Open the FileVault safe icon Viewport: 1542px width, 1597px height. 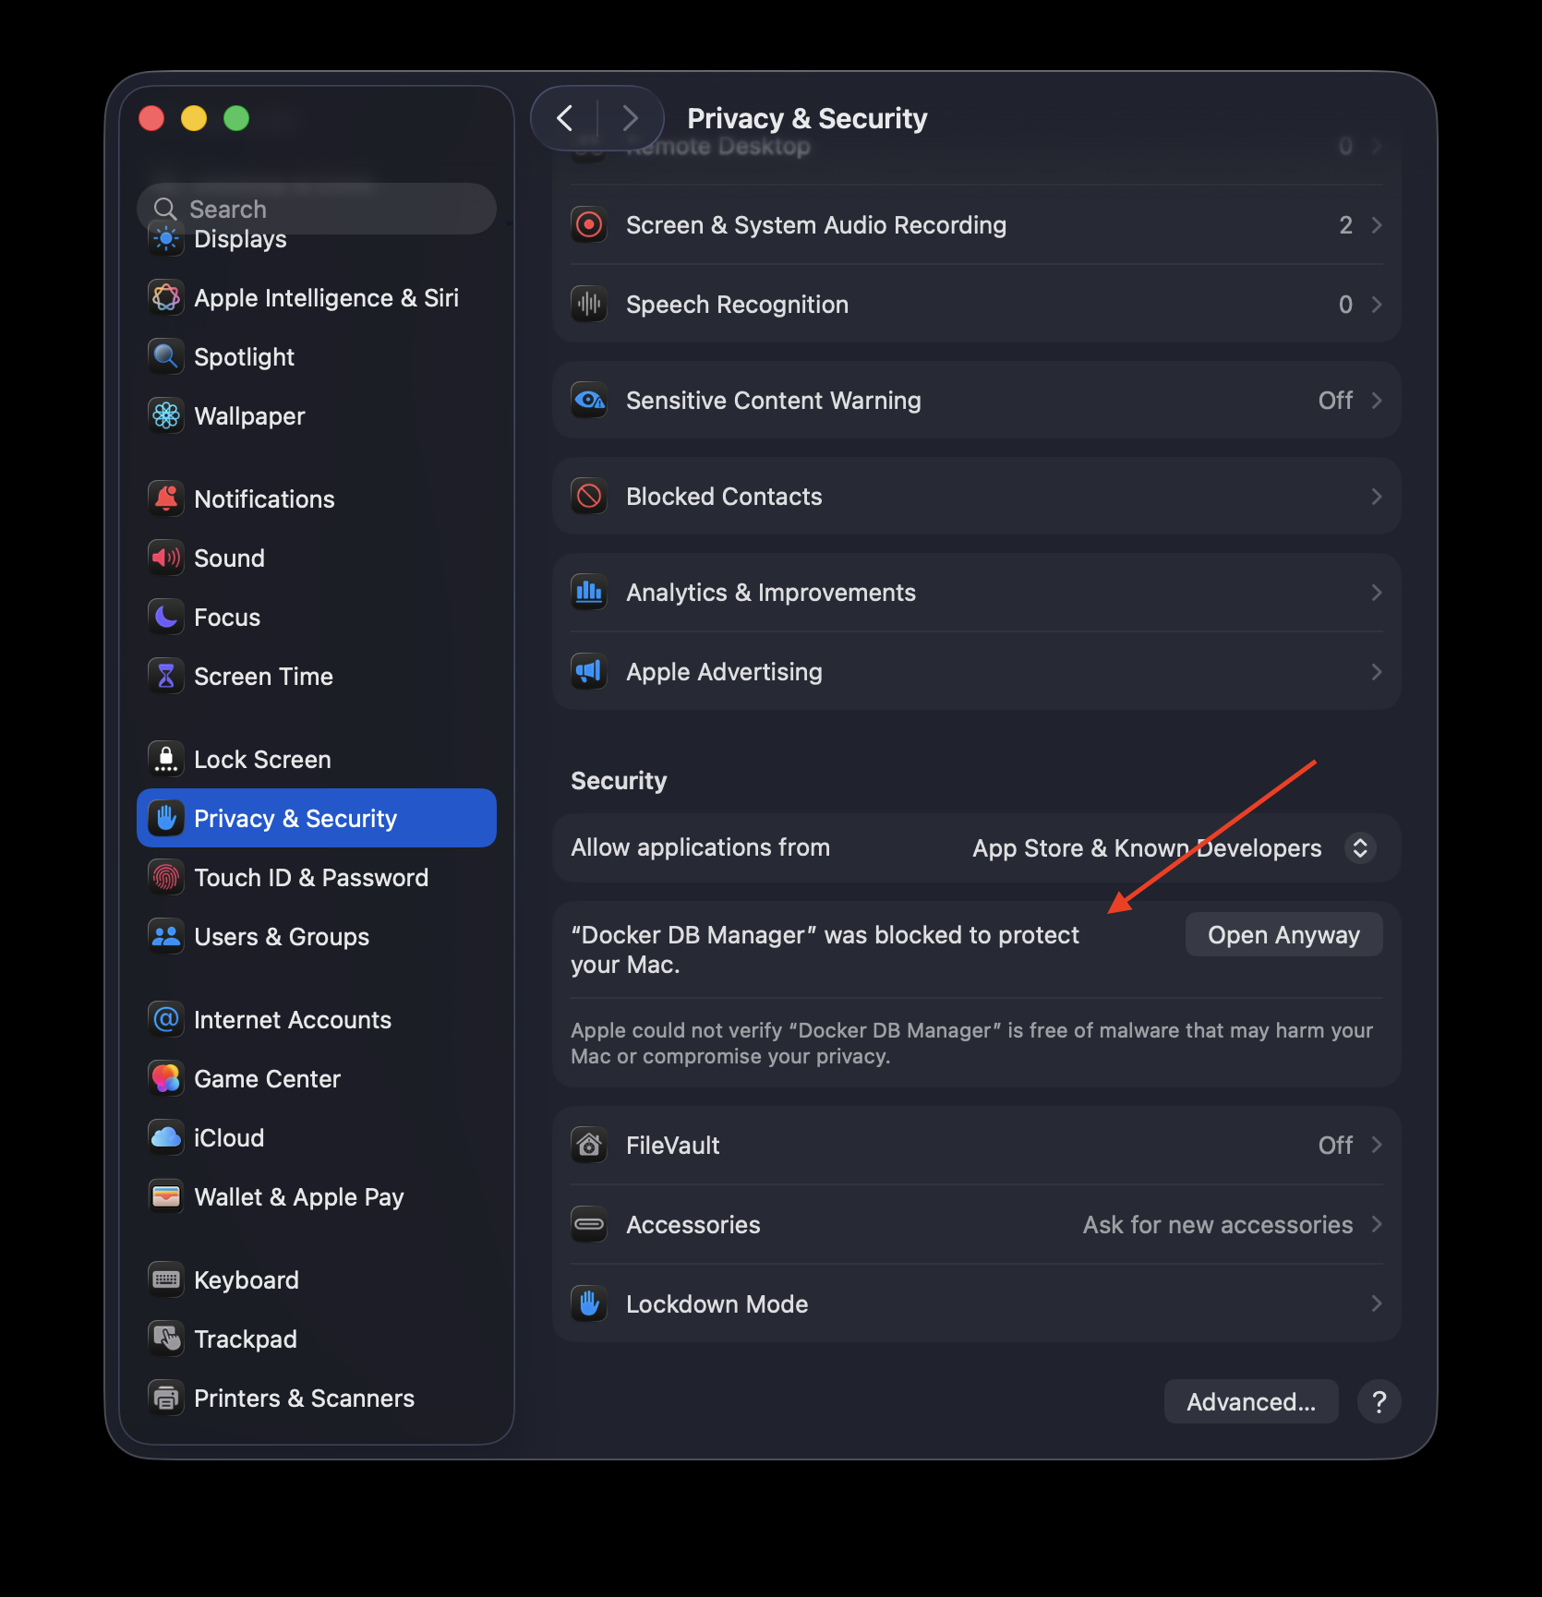pos(589,1145)
